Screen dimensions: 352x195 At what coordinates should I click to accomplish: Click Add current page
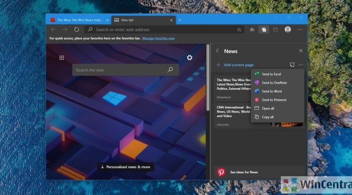click(235, 65)
